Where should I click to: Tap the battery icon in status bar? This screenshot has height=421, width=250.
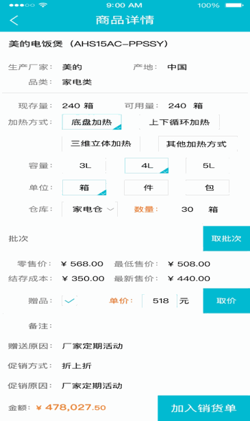coord(234,5)
